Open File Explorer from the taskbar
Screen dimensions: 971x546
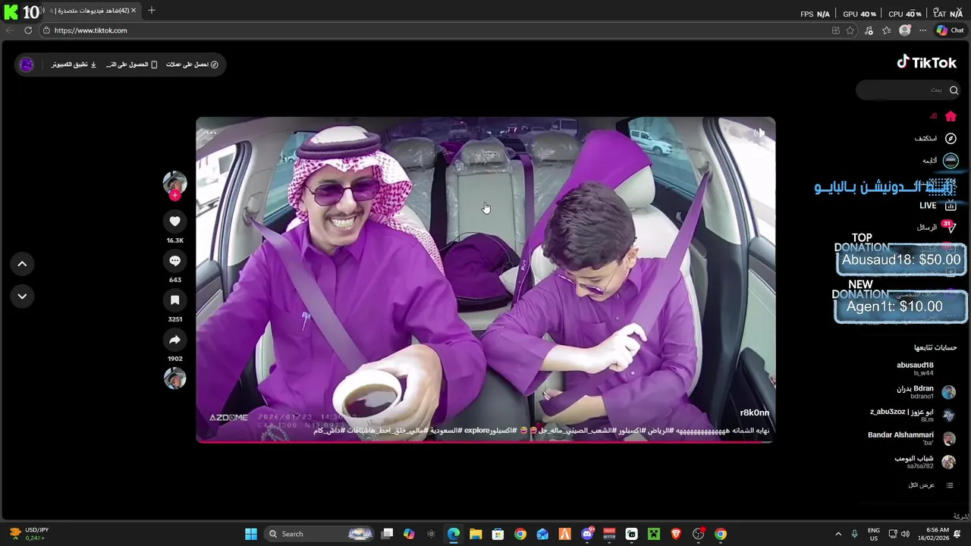[476, 534]
